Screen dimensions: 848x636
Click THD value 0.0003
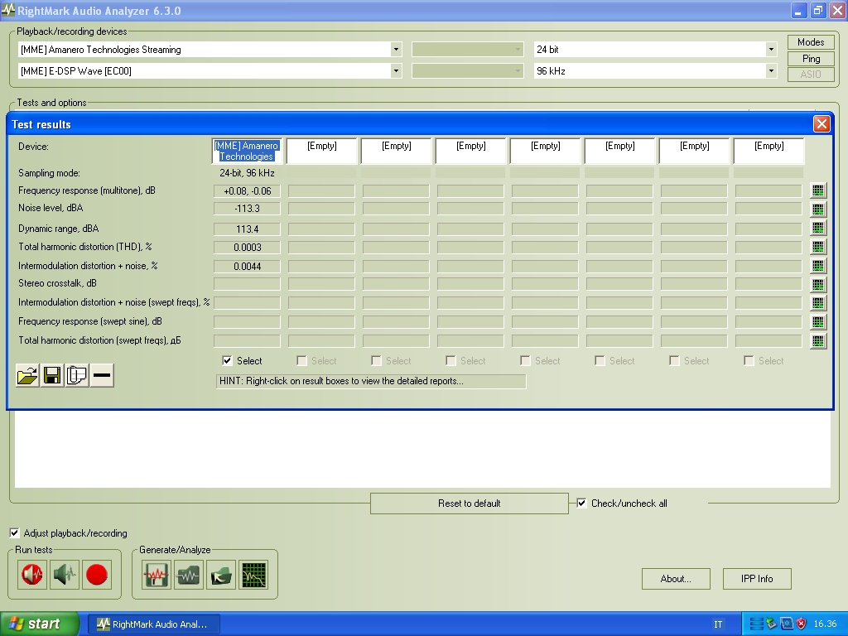[x=247, y=247]
